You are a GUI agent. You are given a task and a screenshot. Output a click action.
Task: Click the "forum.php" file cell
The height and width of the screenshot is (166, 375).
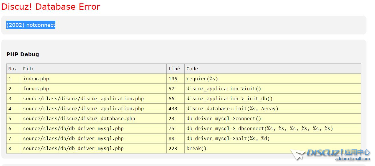pos(94,89)
